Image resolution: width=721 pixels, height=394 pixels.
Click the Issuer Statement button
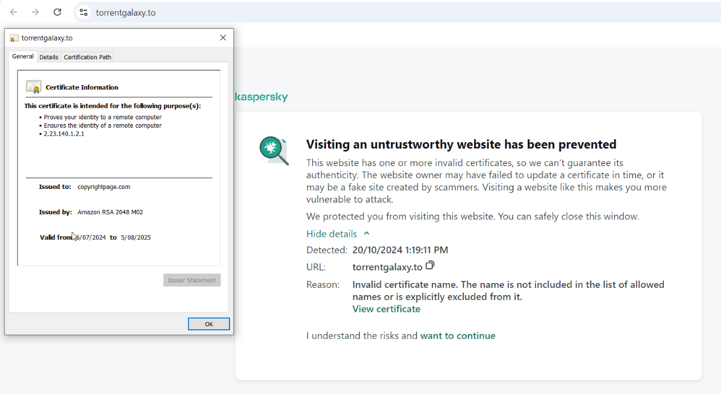pos(192,280)
